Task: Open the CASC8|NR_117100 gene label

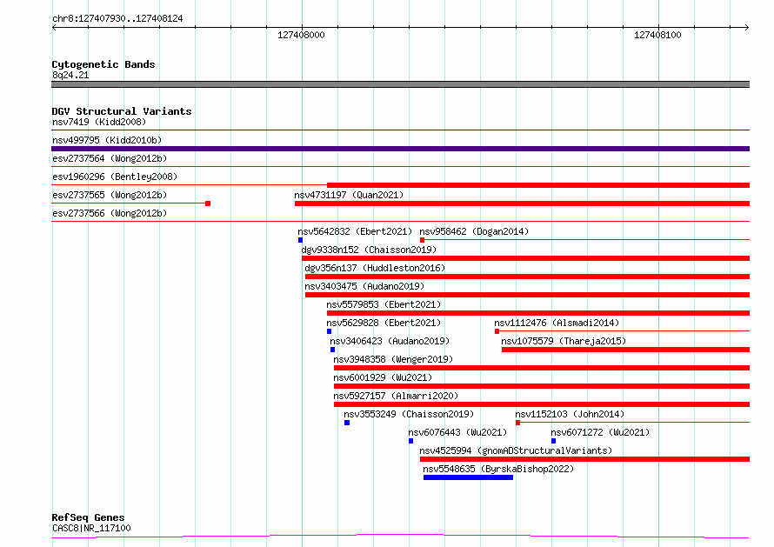Action: point(91,528)
